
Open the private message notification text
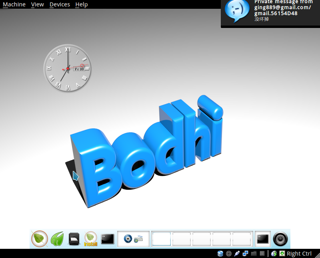pyautogui.click(x=283, y=11)
